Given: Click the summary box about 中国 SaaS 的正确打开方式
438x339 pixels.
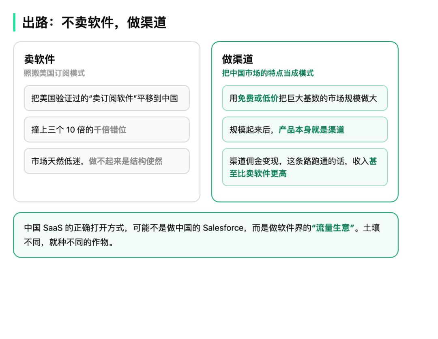Looking at the screenshot, I should 206,235.
